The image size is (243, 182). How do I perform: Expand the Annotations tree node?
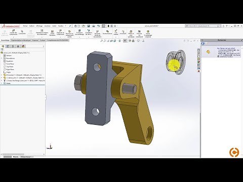2,58
